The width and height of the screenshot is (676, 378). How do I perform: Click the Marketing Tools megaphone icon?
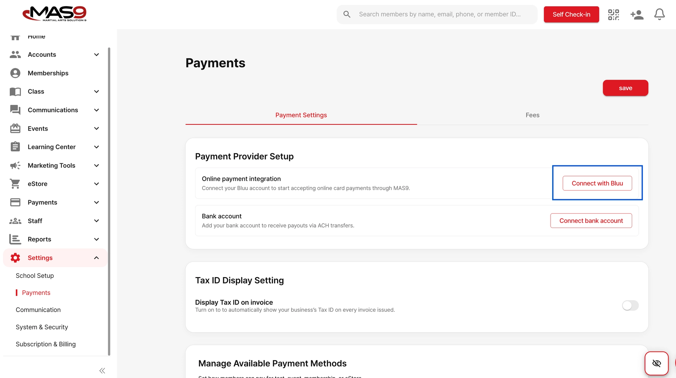pos(15,165)
